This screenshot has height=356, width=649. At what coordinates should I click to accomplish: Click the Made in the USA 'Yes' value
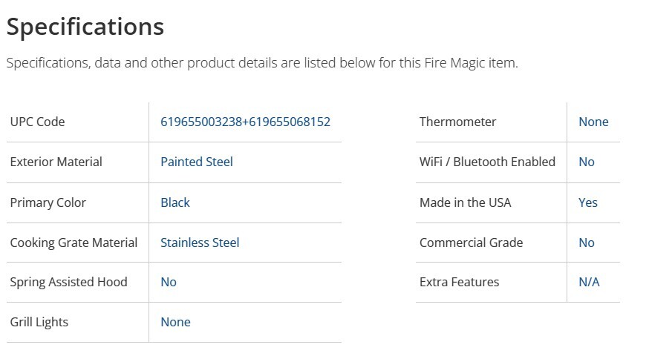click(x=588, y=202)
